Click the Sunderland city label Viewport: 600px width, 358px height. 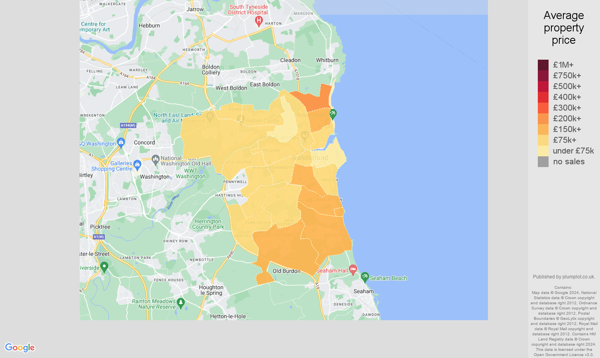[310, 158]
